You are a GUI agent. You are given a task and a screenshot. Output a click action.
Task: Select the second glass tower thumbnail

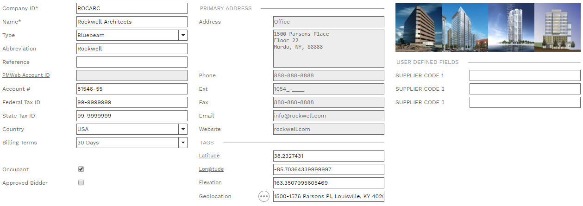click(x=465, y=27)
